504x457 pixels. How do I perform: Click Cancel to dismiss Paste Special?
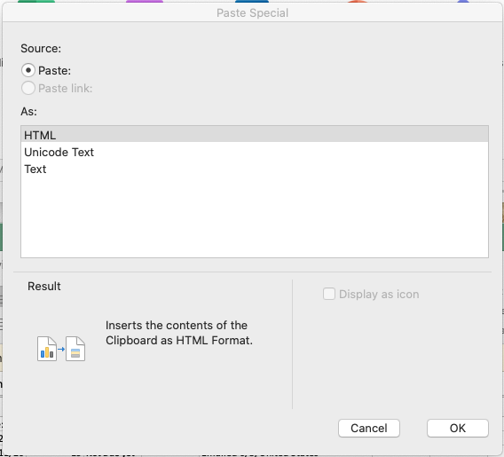click(x=368, y=428)
